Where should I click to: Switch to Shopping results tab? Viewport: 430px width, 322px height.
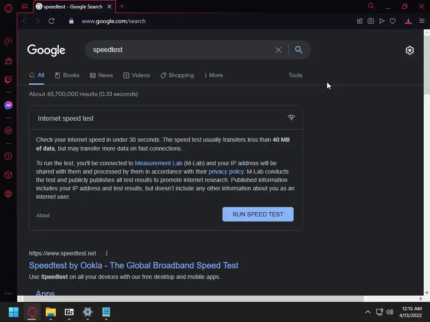coord(177,75)
